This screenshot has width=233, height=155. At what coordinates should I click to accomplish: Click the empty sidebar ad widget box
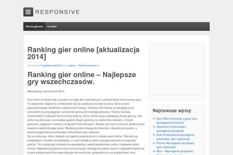177,71
